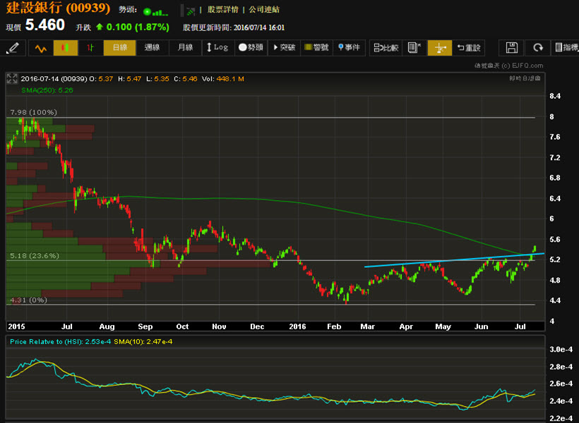The height and width of the screenshot is (423, 579).
Task: Select the pencil drawing tool
Action: tap(13, 47)
